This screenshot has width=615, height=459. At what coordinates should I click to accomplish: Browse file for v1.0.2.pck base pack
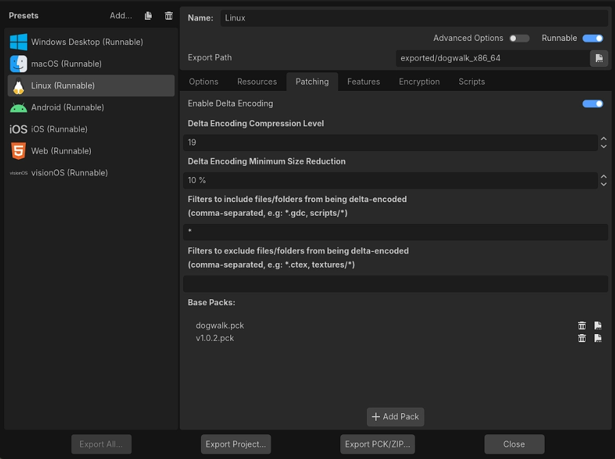coord(598,338)
